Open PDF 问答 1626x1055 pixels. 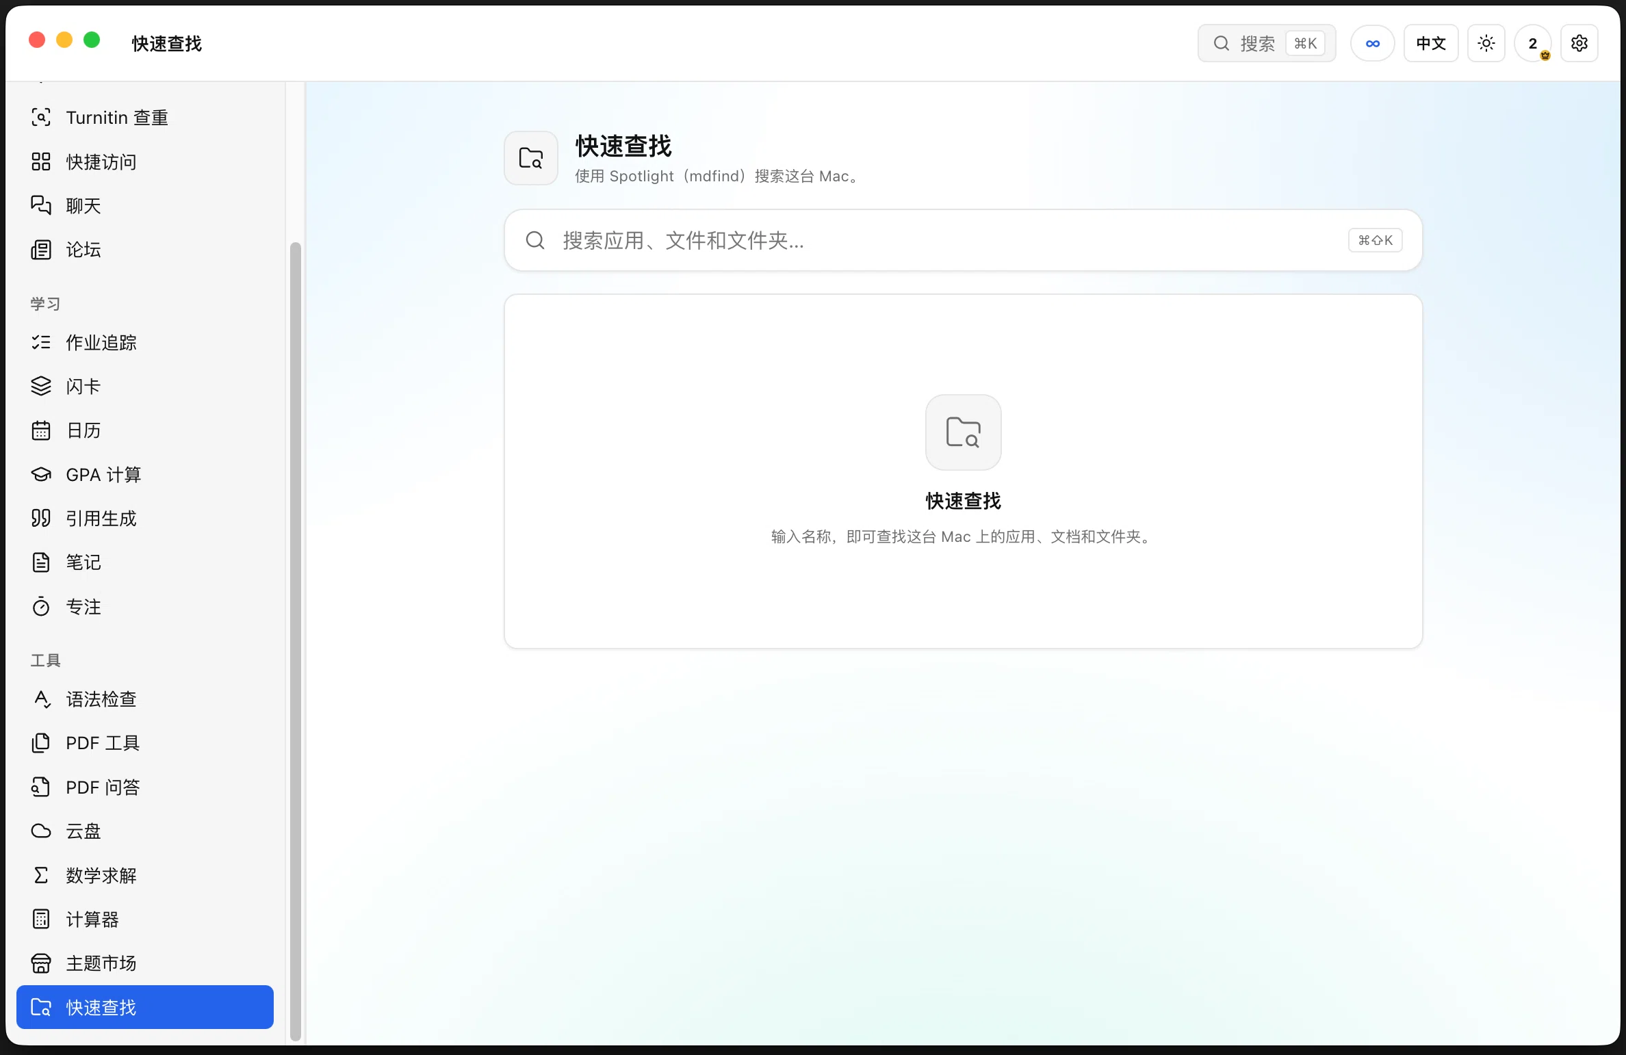144,787
